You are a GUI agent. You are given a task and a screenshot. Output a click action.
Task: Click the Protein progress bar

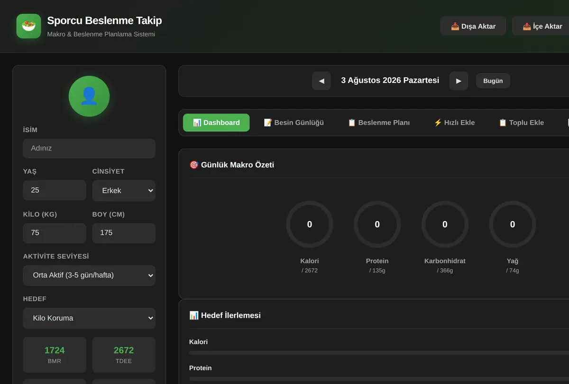pos(379,379)
